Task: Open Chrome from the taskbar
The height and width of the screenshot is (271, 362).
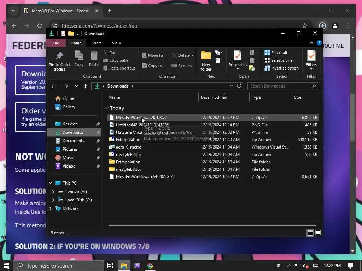Action: (x=150, y=266)
